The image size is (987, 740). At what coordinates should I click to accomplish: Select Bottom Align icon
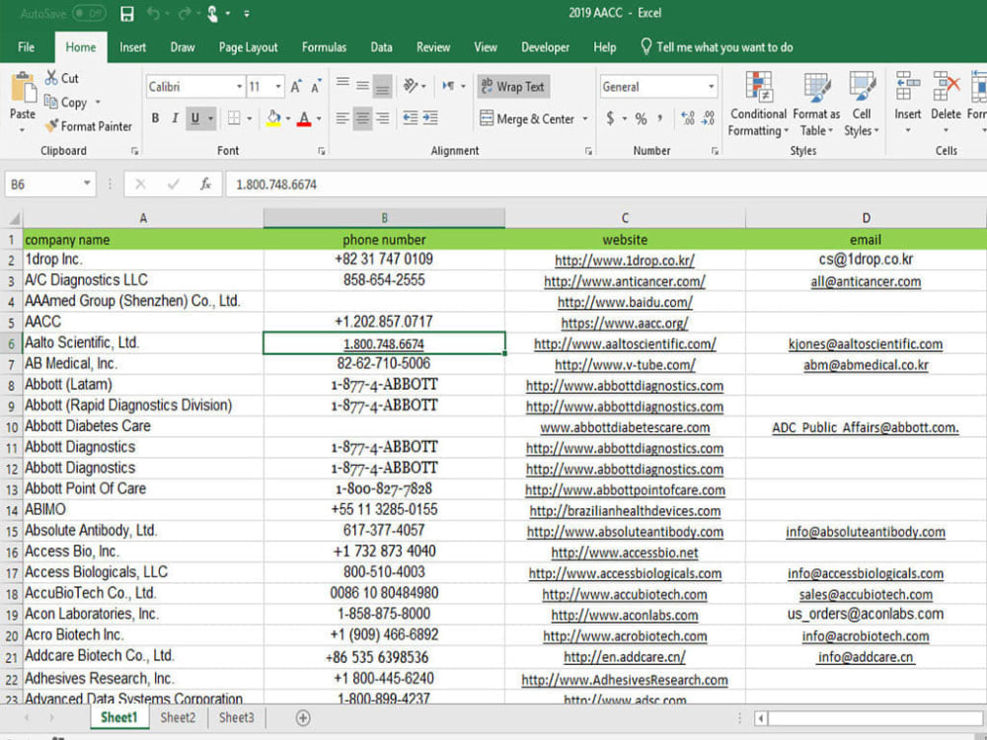(382, 87)
